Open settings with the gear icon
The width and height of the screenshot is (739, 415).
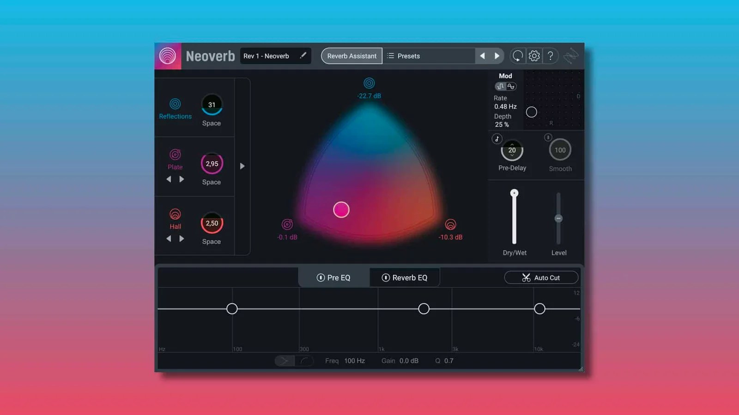tap(534, 56)
